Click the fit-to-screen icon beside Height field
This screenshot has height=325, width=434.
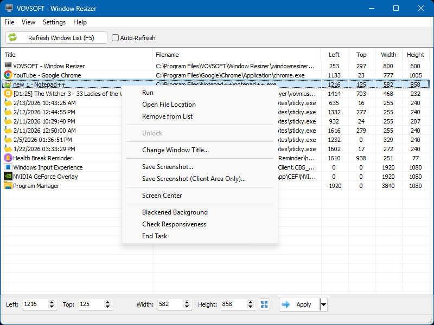[264, 304]
